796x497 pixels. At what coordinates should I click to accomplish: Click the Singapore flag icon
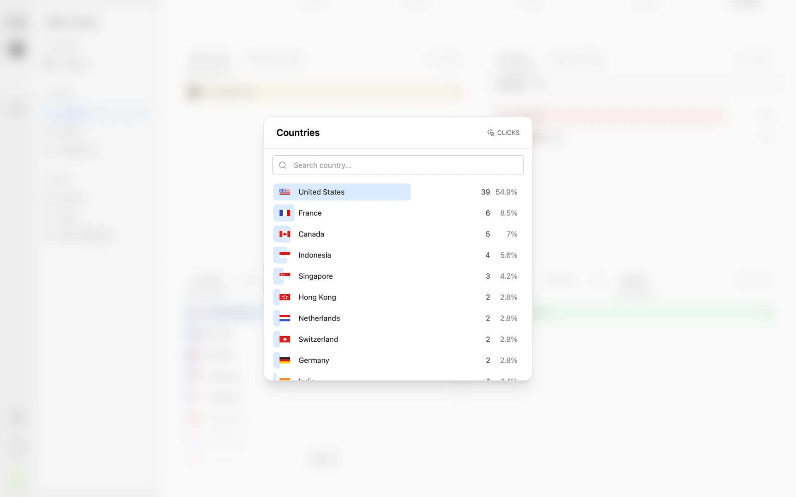click(x=284, y=275)
